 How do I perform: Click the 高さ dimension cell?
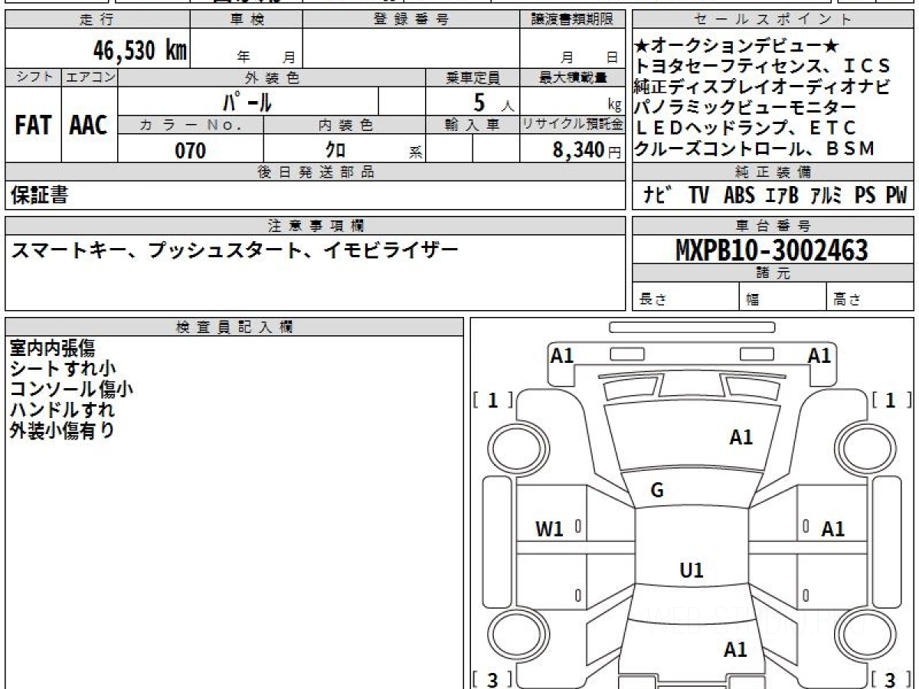870,297
